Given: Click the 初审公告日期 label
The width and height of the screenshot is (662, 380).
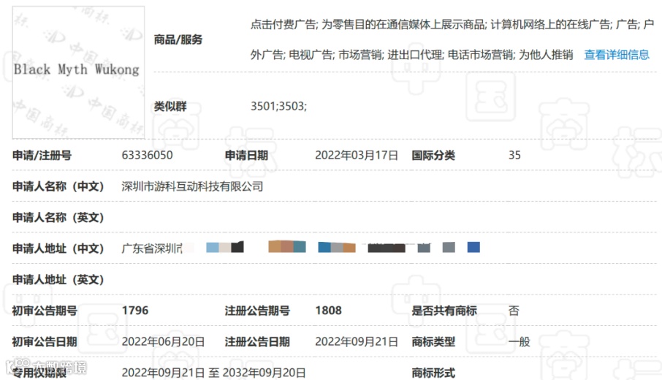Looking at the screenshot, I should (45, 341).
